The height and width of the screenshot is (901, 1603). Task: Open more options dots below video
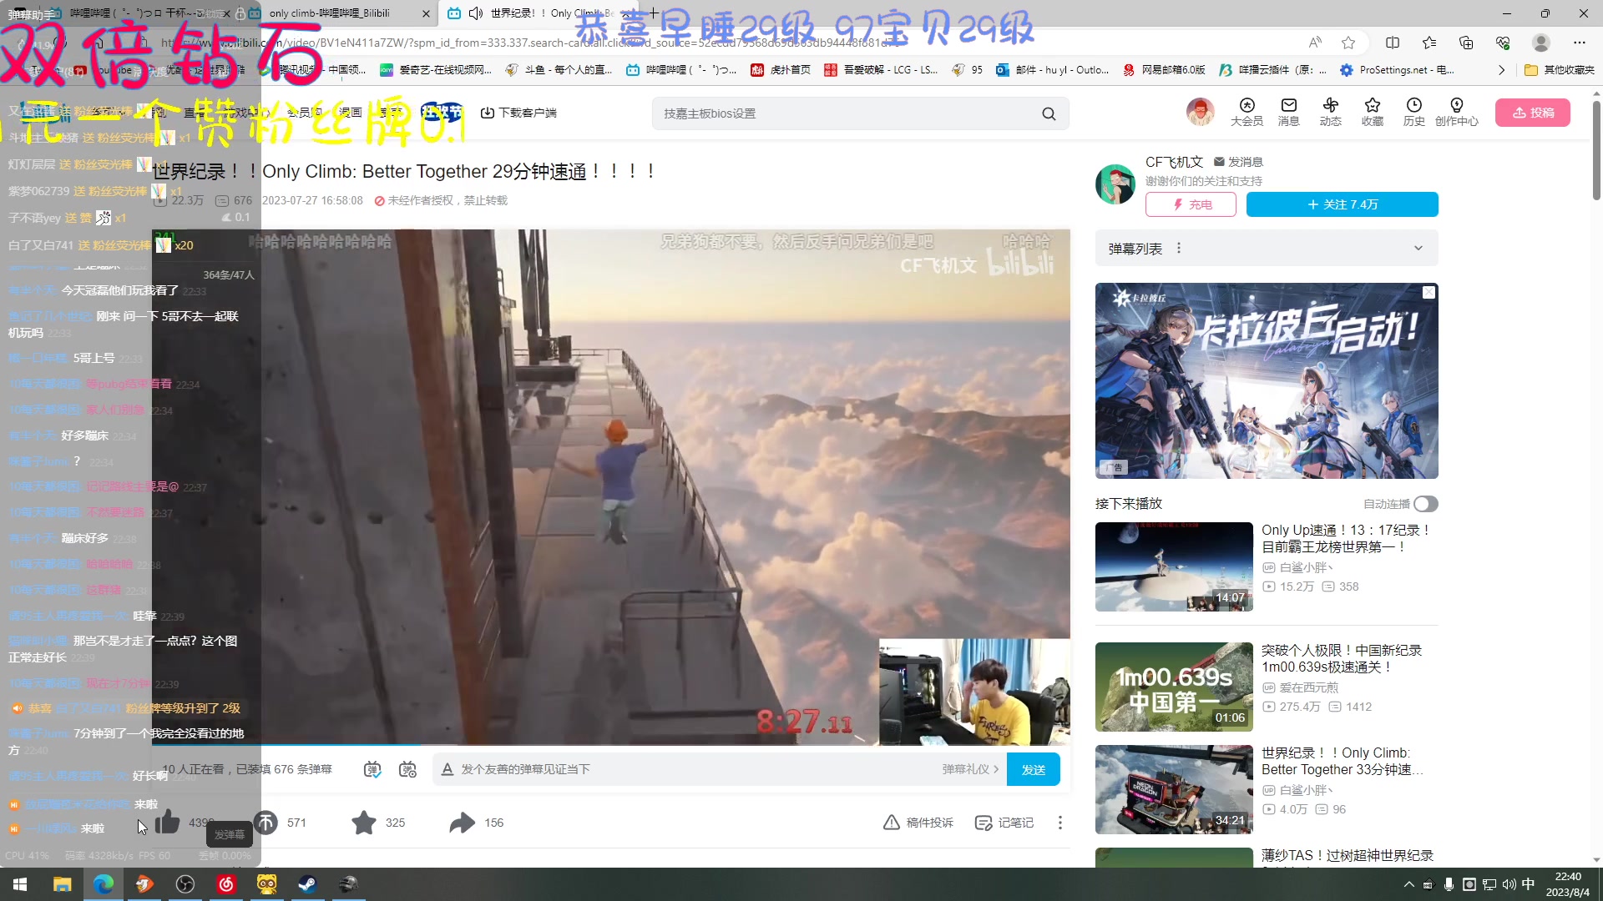pos(1059,823)
